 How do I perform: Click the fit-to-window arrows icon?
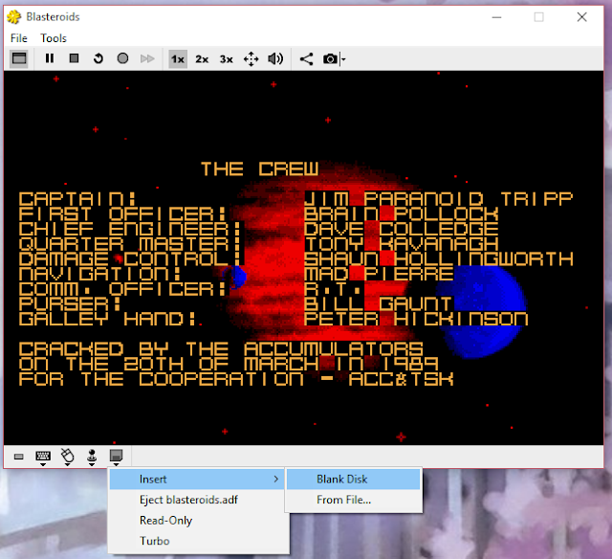click(251, 59)
